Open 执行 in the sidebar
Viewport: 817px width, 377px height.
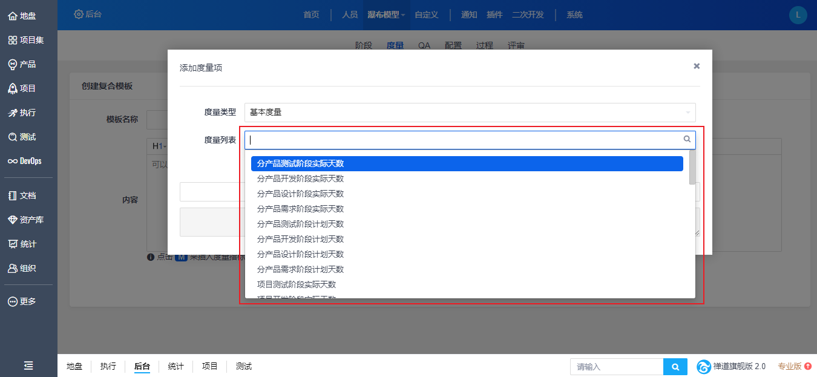click(x=22, y=113)
